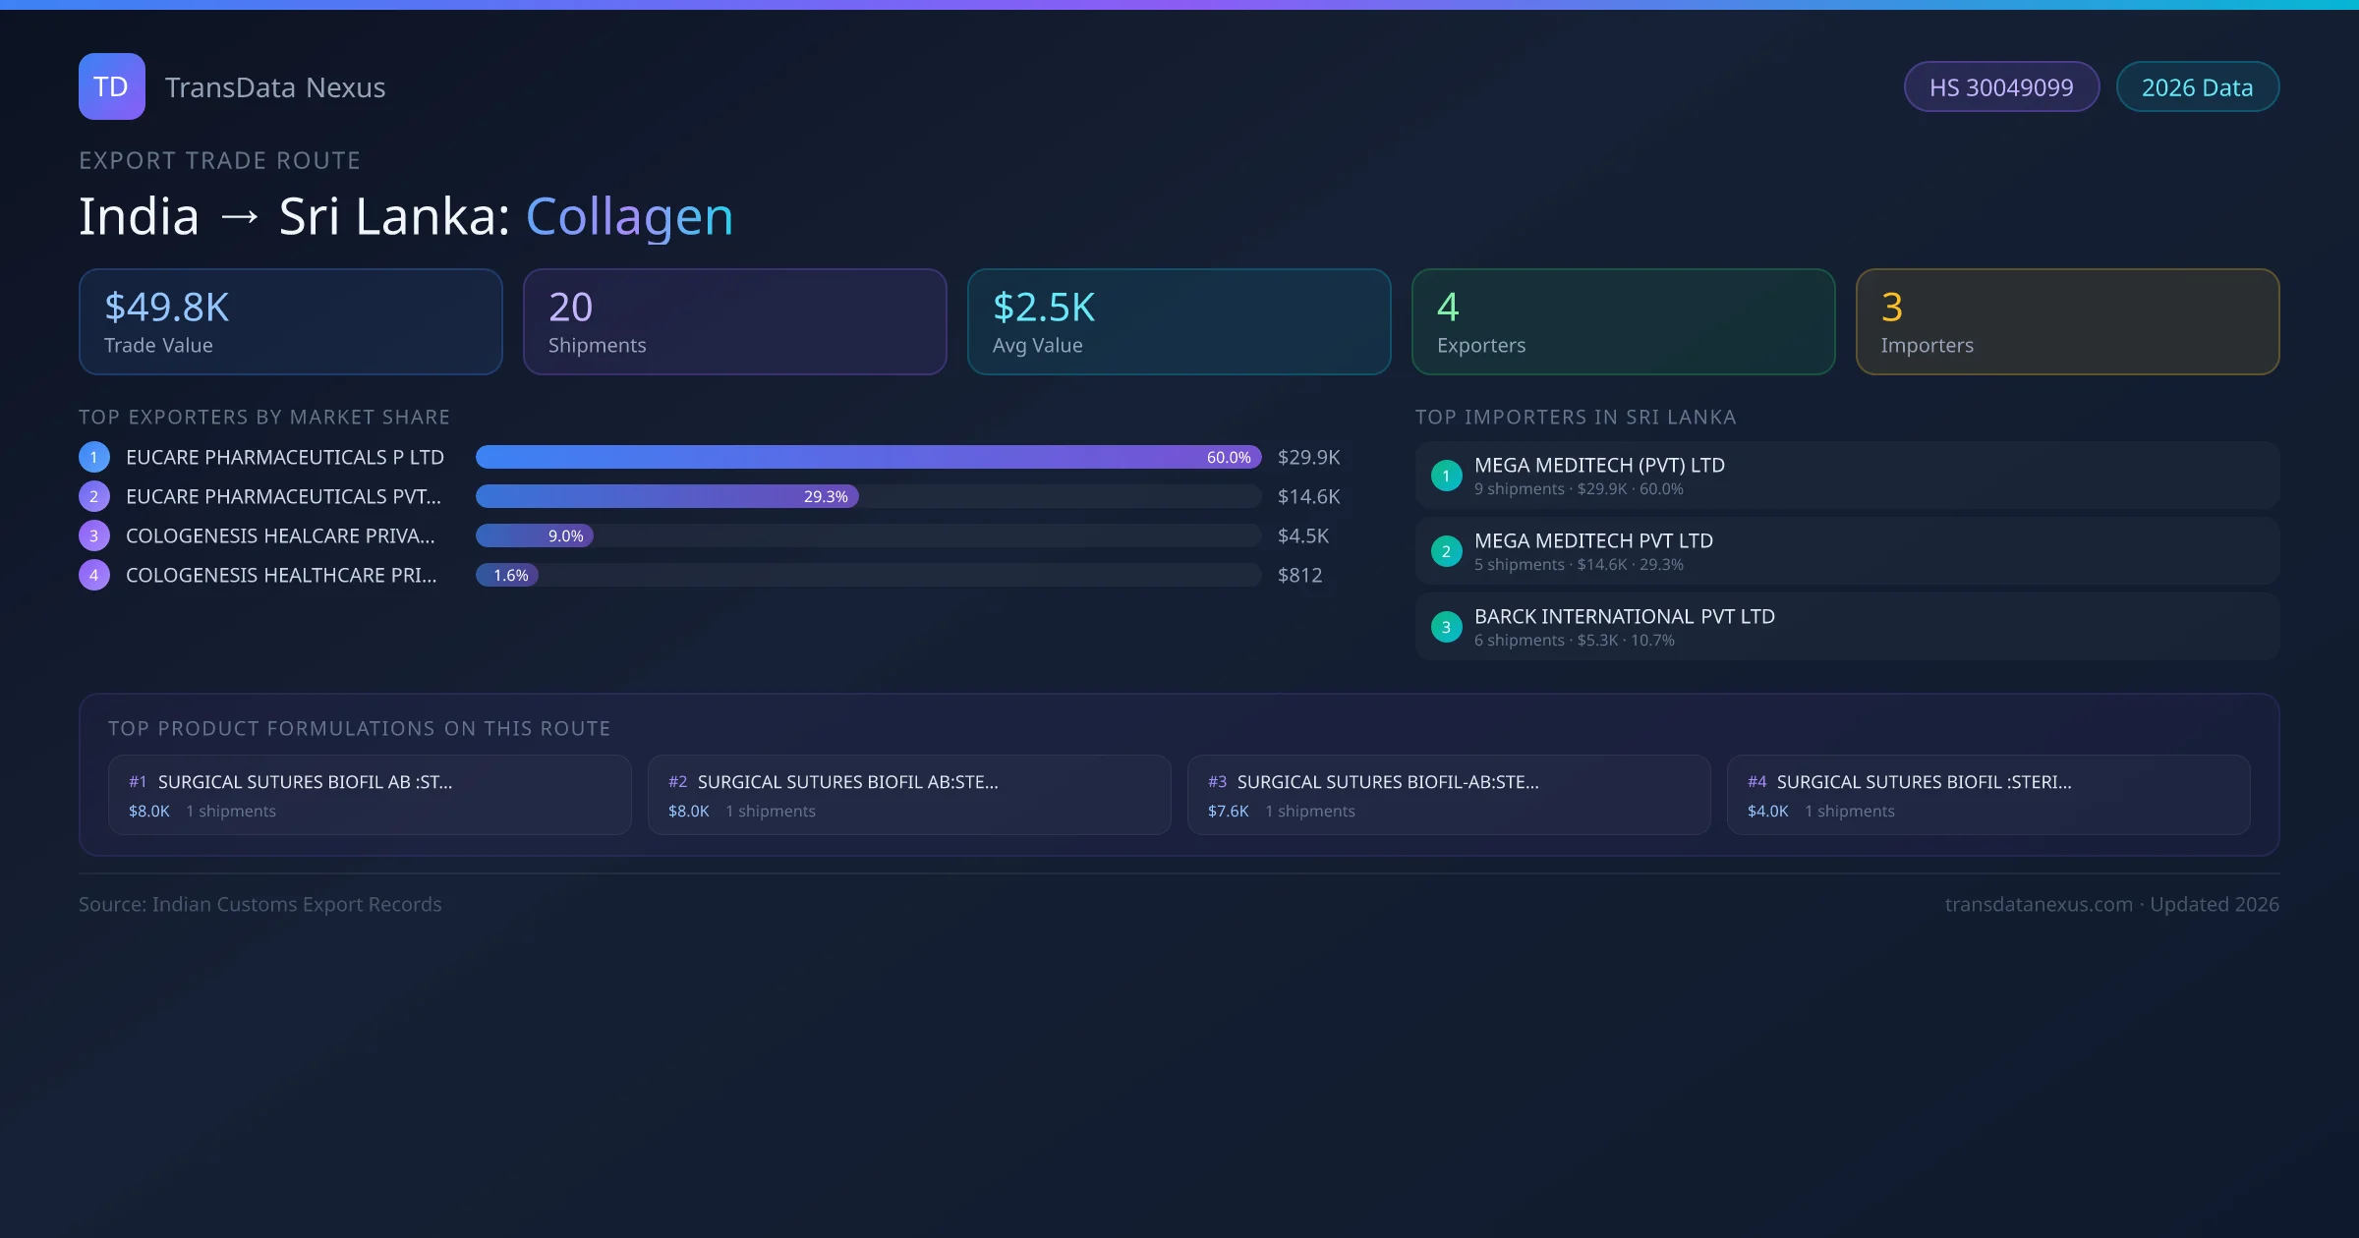Click exporter rank 1 circle badge
The height and width of the screenshot is (1238, 2359).
point(94,457)
